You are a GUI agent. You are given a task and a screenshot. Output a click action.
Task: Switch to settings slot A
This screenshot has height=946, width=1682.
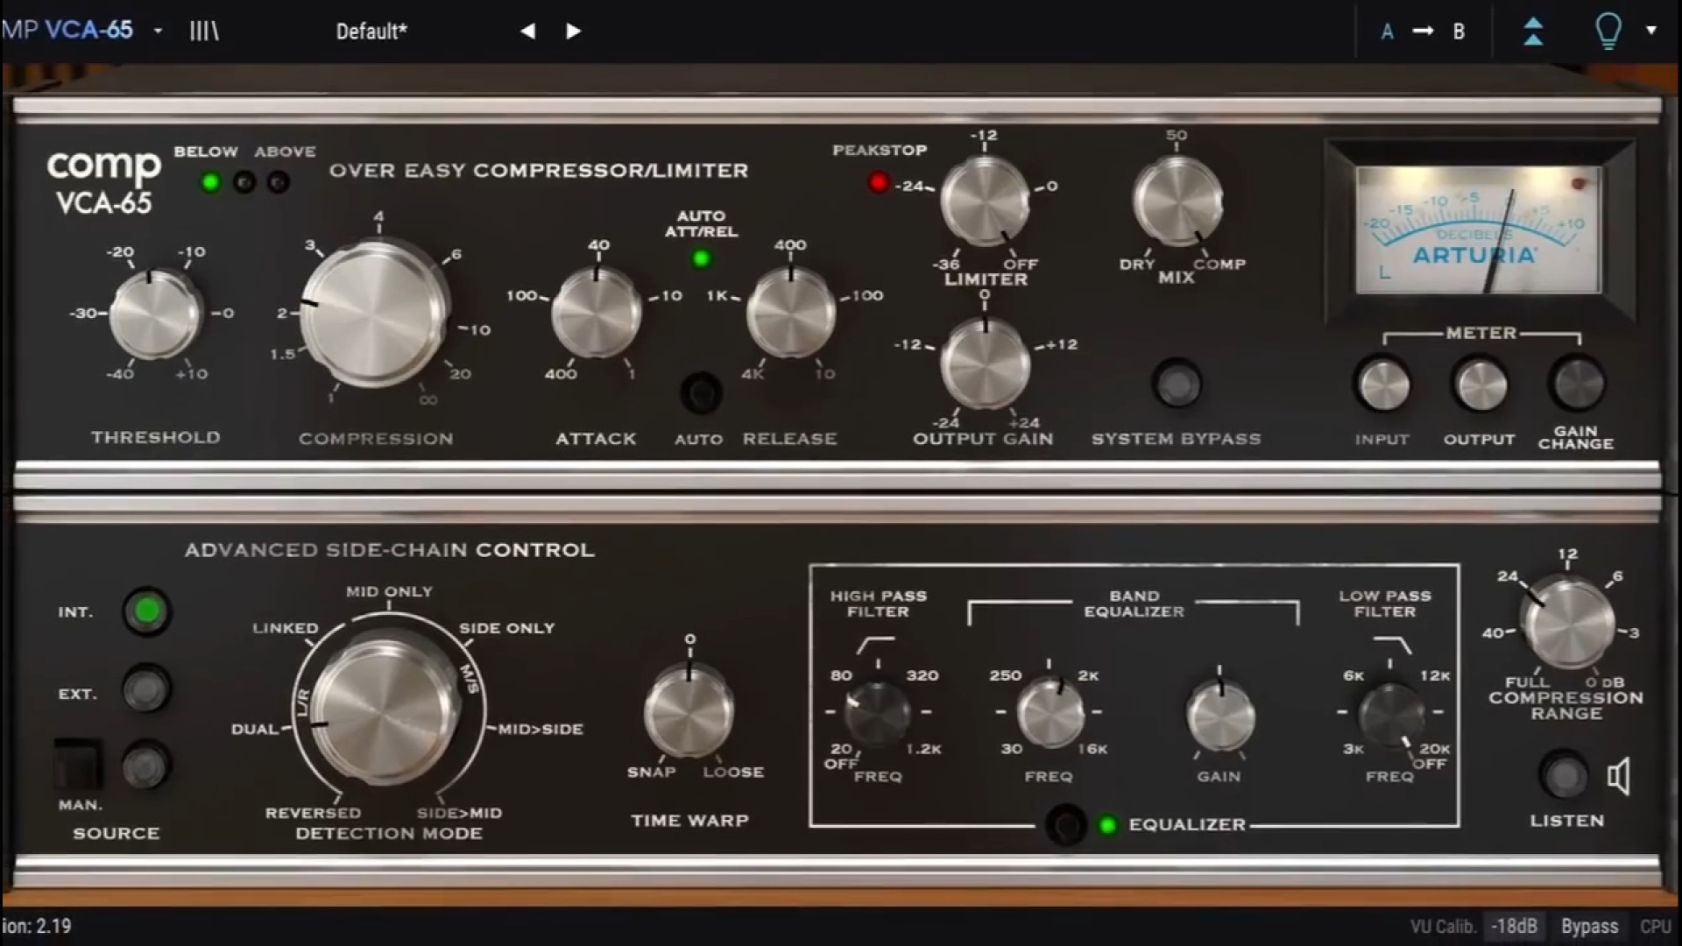(x=1387, y=32)
